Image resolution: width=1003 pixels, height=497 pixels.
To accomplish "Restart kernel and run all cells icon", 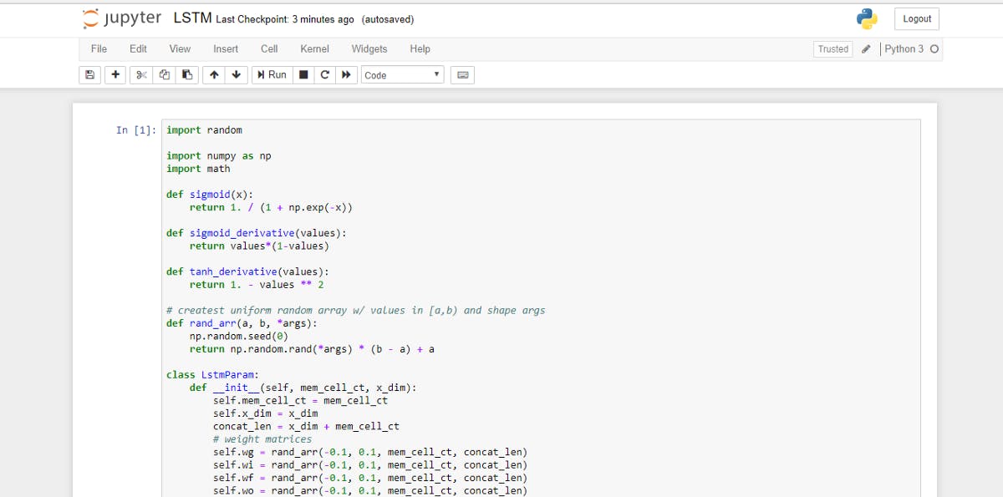I will (x=346, y=75).
